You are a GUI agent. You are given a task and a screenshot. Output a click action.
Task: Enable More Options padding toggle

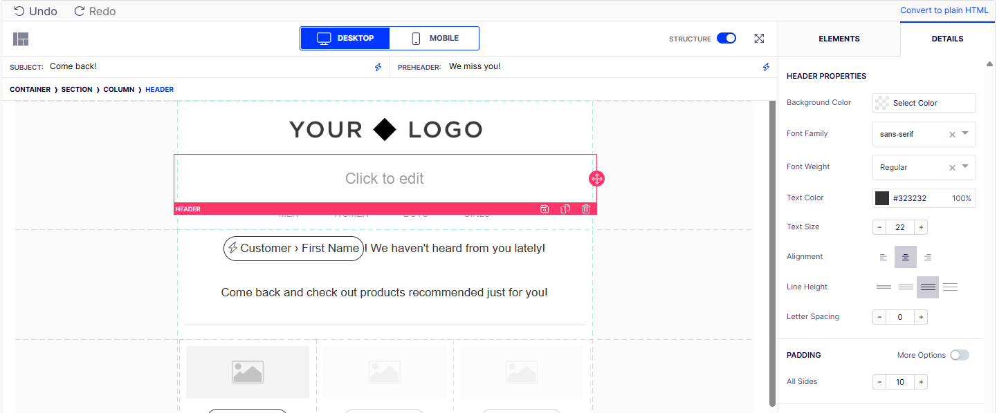[x=960, y=355]
